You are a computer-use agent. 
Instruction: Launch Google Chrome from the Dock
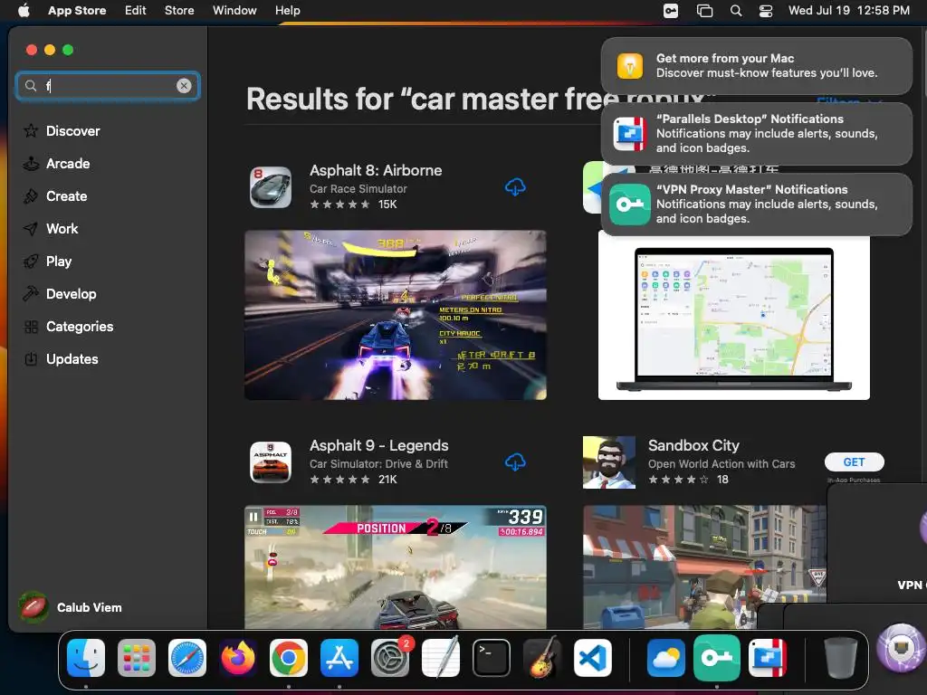(289, 658)
